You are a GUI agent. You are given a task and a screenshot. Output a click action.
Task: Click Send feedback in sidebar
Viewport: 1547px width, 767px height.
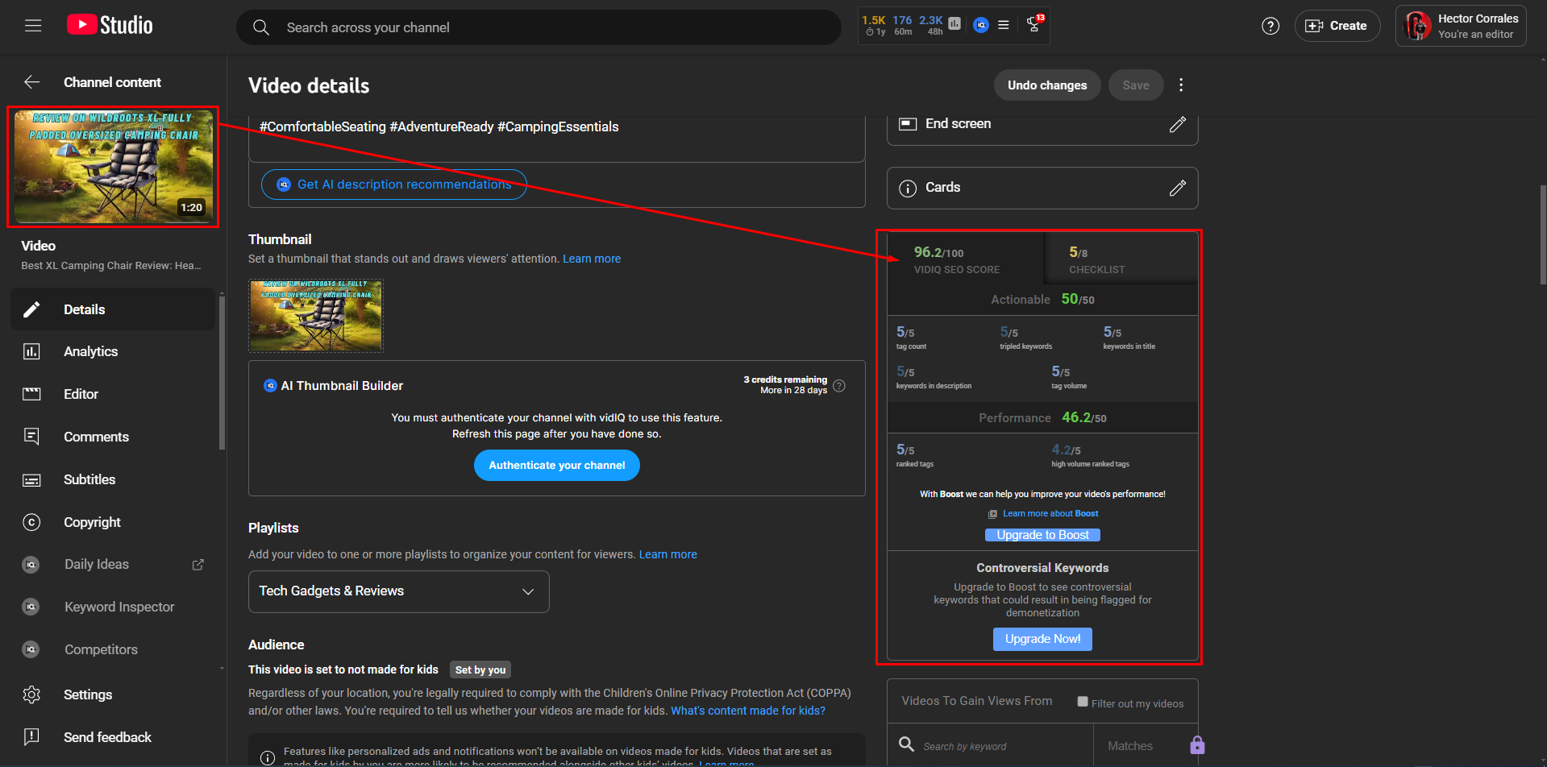[113, 737]
